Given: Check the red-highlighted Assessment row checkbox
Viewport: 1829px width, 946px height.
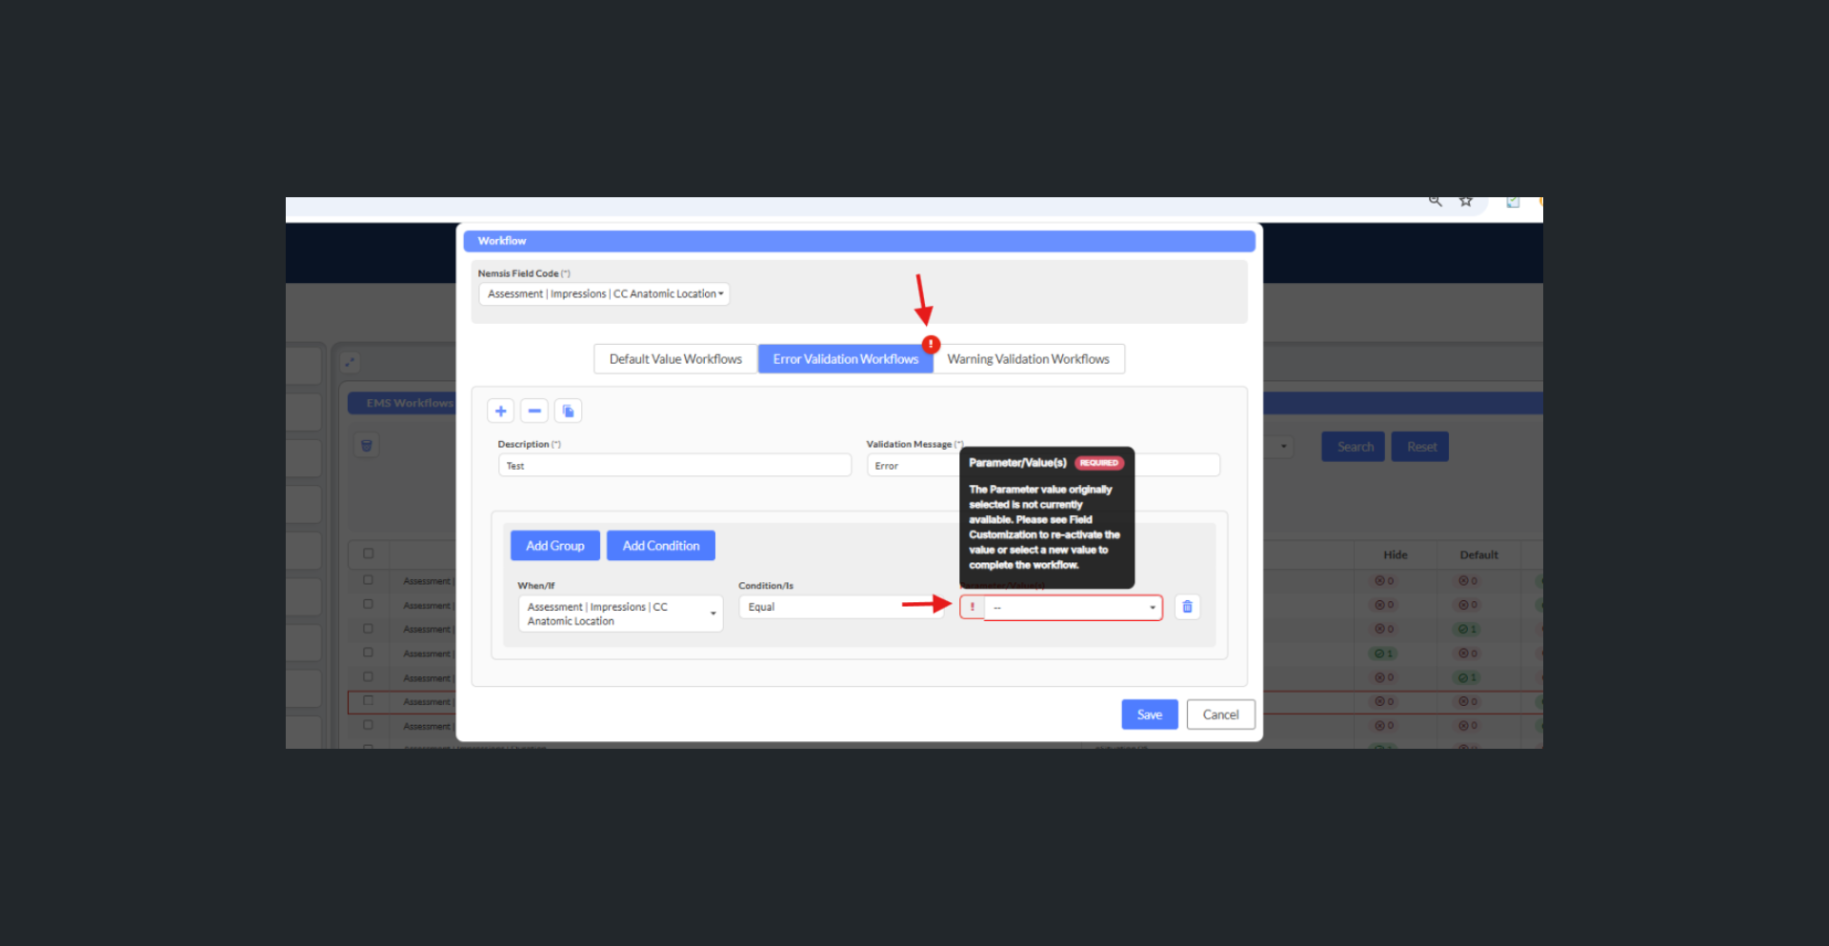Looking at the screenshot, I should click(x=369, y=701).
